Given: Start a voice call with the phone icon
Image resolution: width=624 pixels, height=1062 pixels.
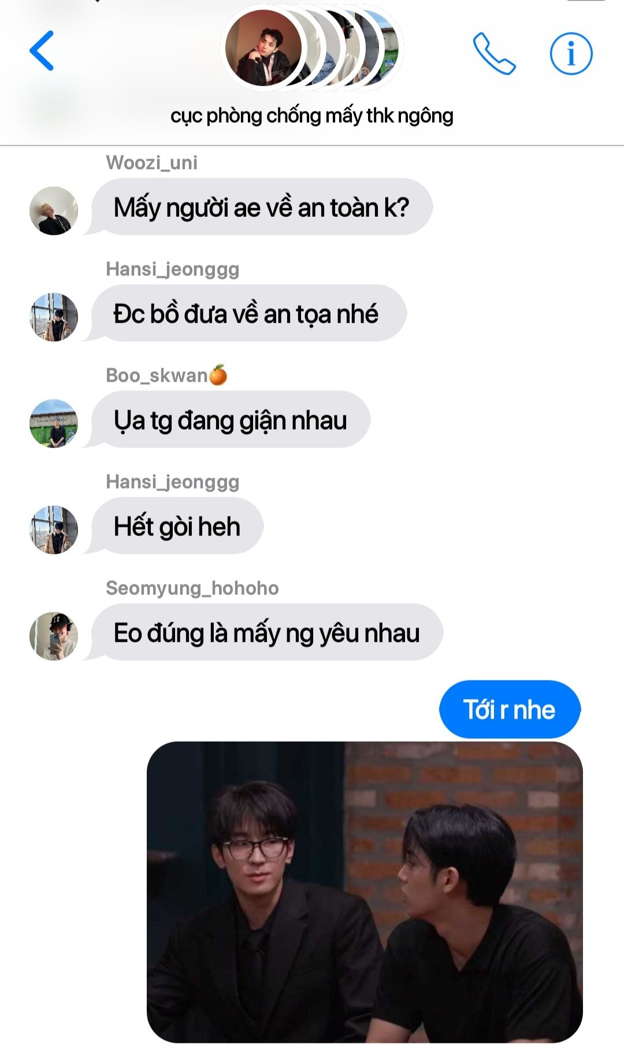Looking at the screenshot, I should [494, 54].
